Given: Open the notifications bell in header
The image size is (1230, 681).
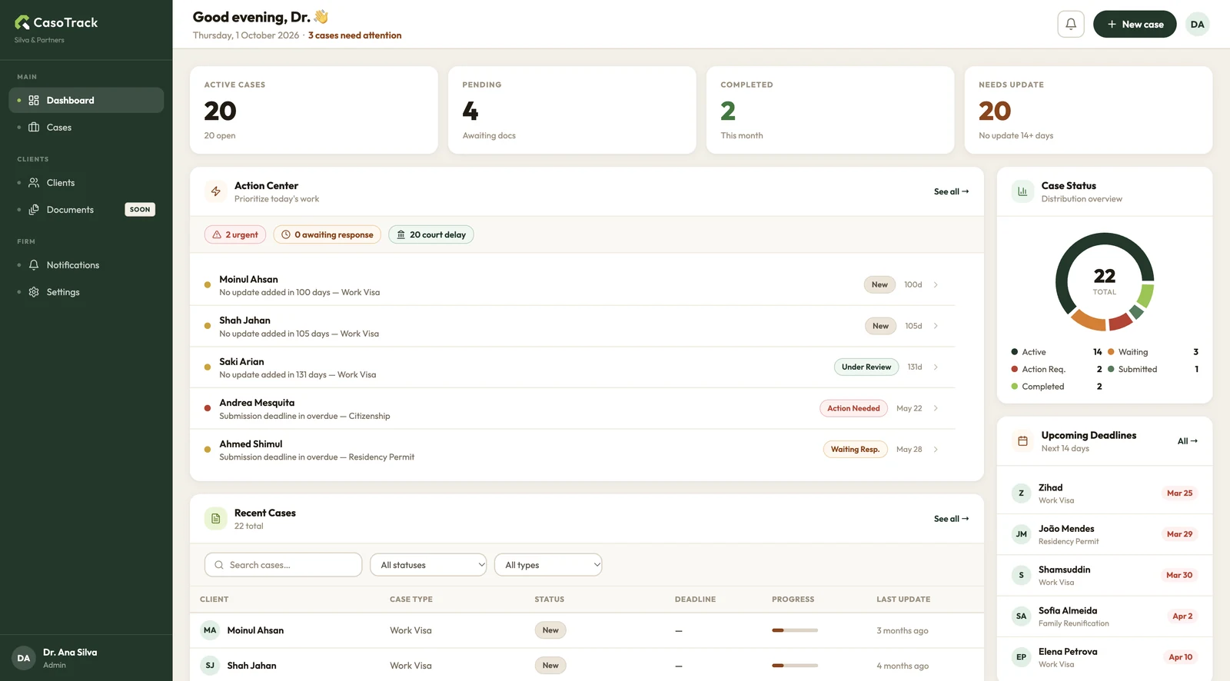Looking at the screenshot, I should pos(1071,24).
